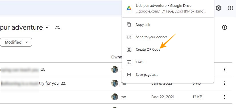Click the Copy link icon
Screen dimensions: 236x108
tap(129, 25)
